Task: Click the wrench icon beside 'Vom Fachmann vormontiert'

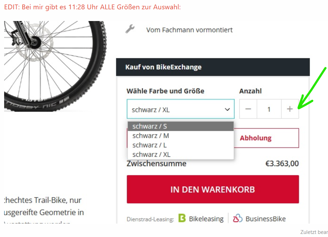Action: [x=130, y=29]
